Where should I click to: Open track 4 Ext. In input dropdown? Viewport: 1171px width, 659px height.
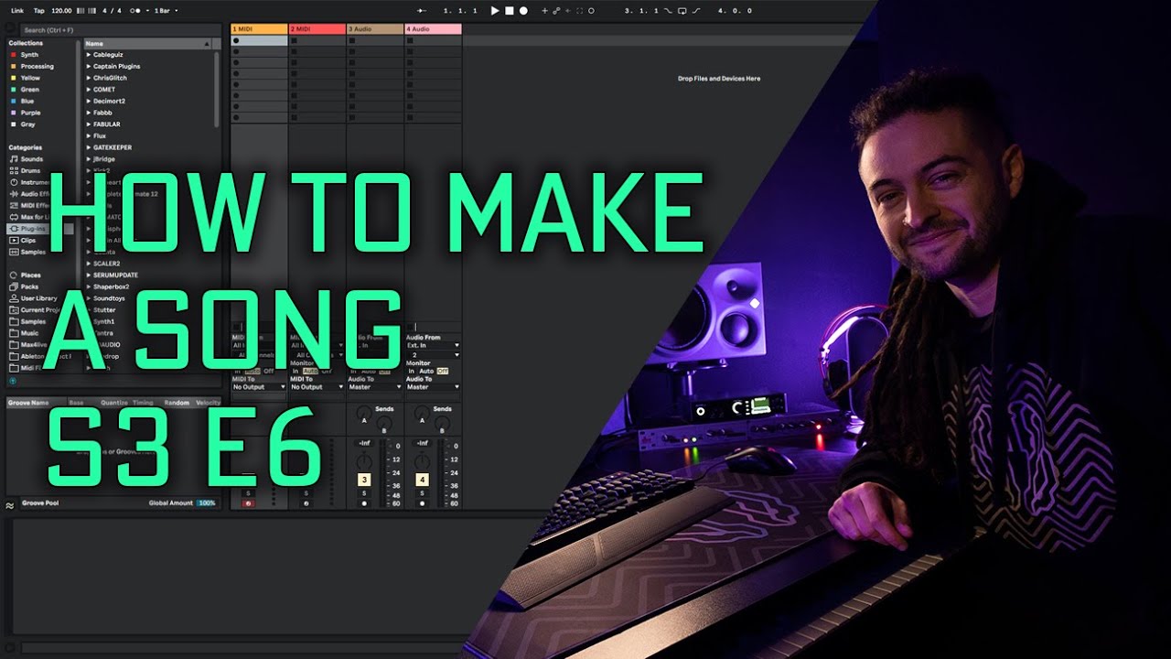click(433, 345)
